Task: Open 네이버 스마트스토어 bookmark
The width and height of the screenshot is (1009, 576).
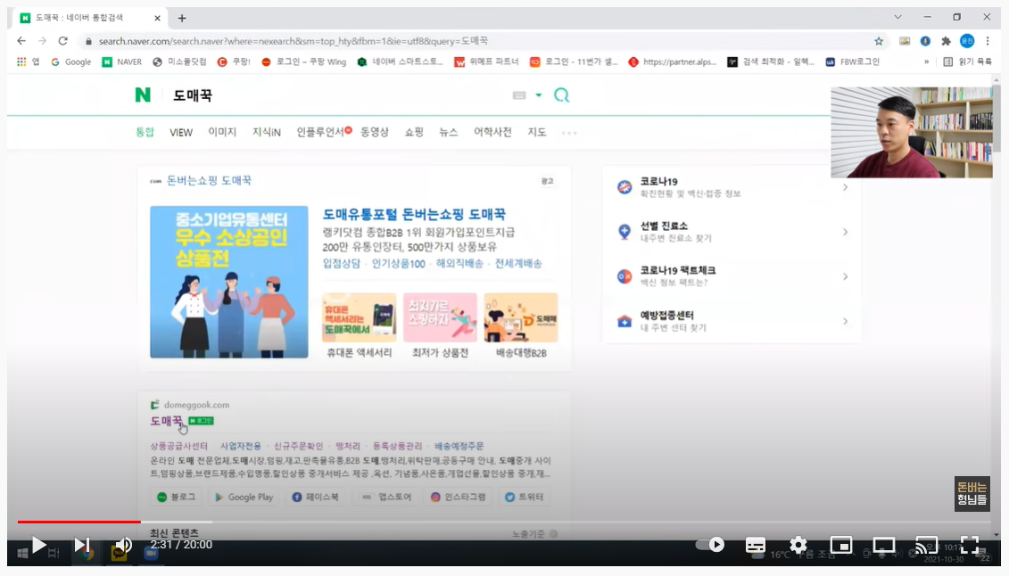Action: (401, 62)
